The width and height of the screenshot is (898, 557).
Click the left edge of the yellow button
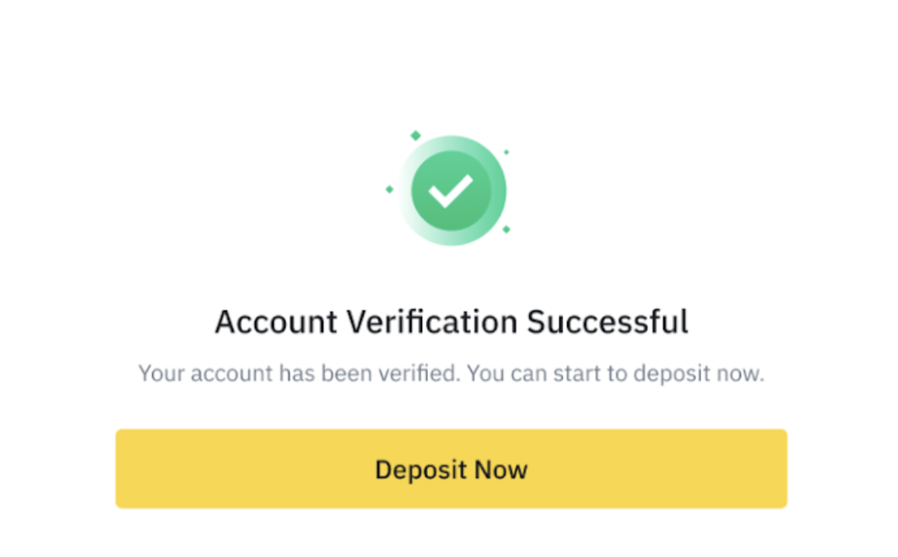124,469
